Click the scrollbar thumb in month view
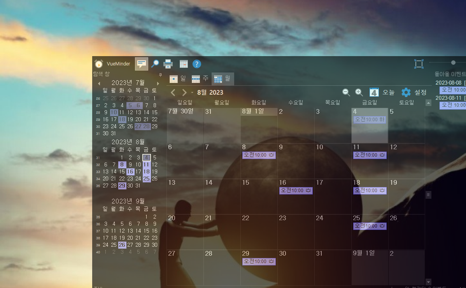This screenshot has height=288, width=466. pyautogui.click(x=428, y=195)
